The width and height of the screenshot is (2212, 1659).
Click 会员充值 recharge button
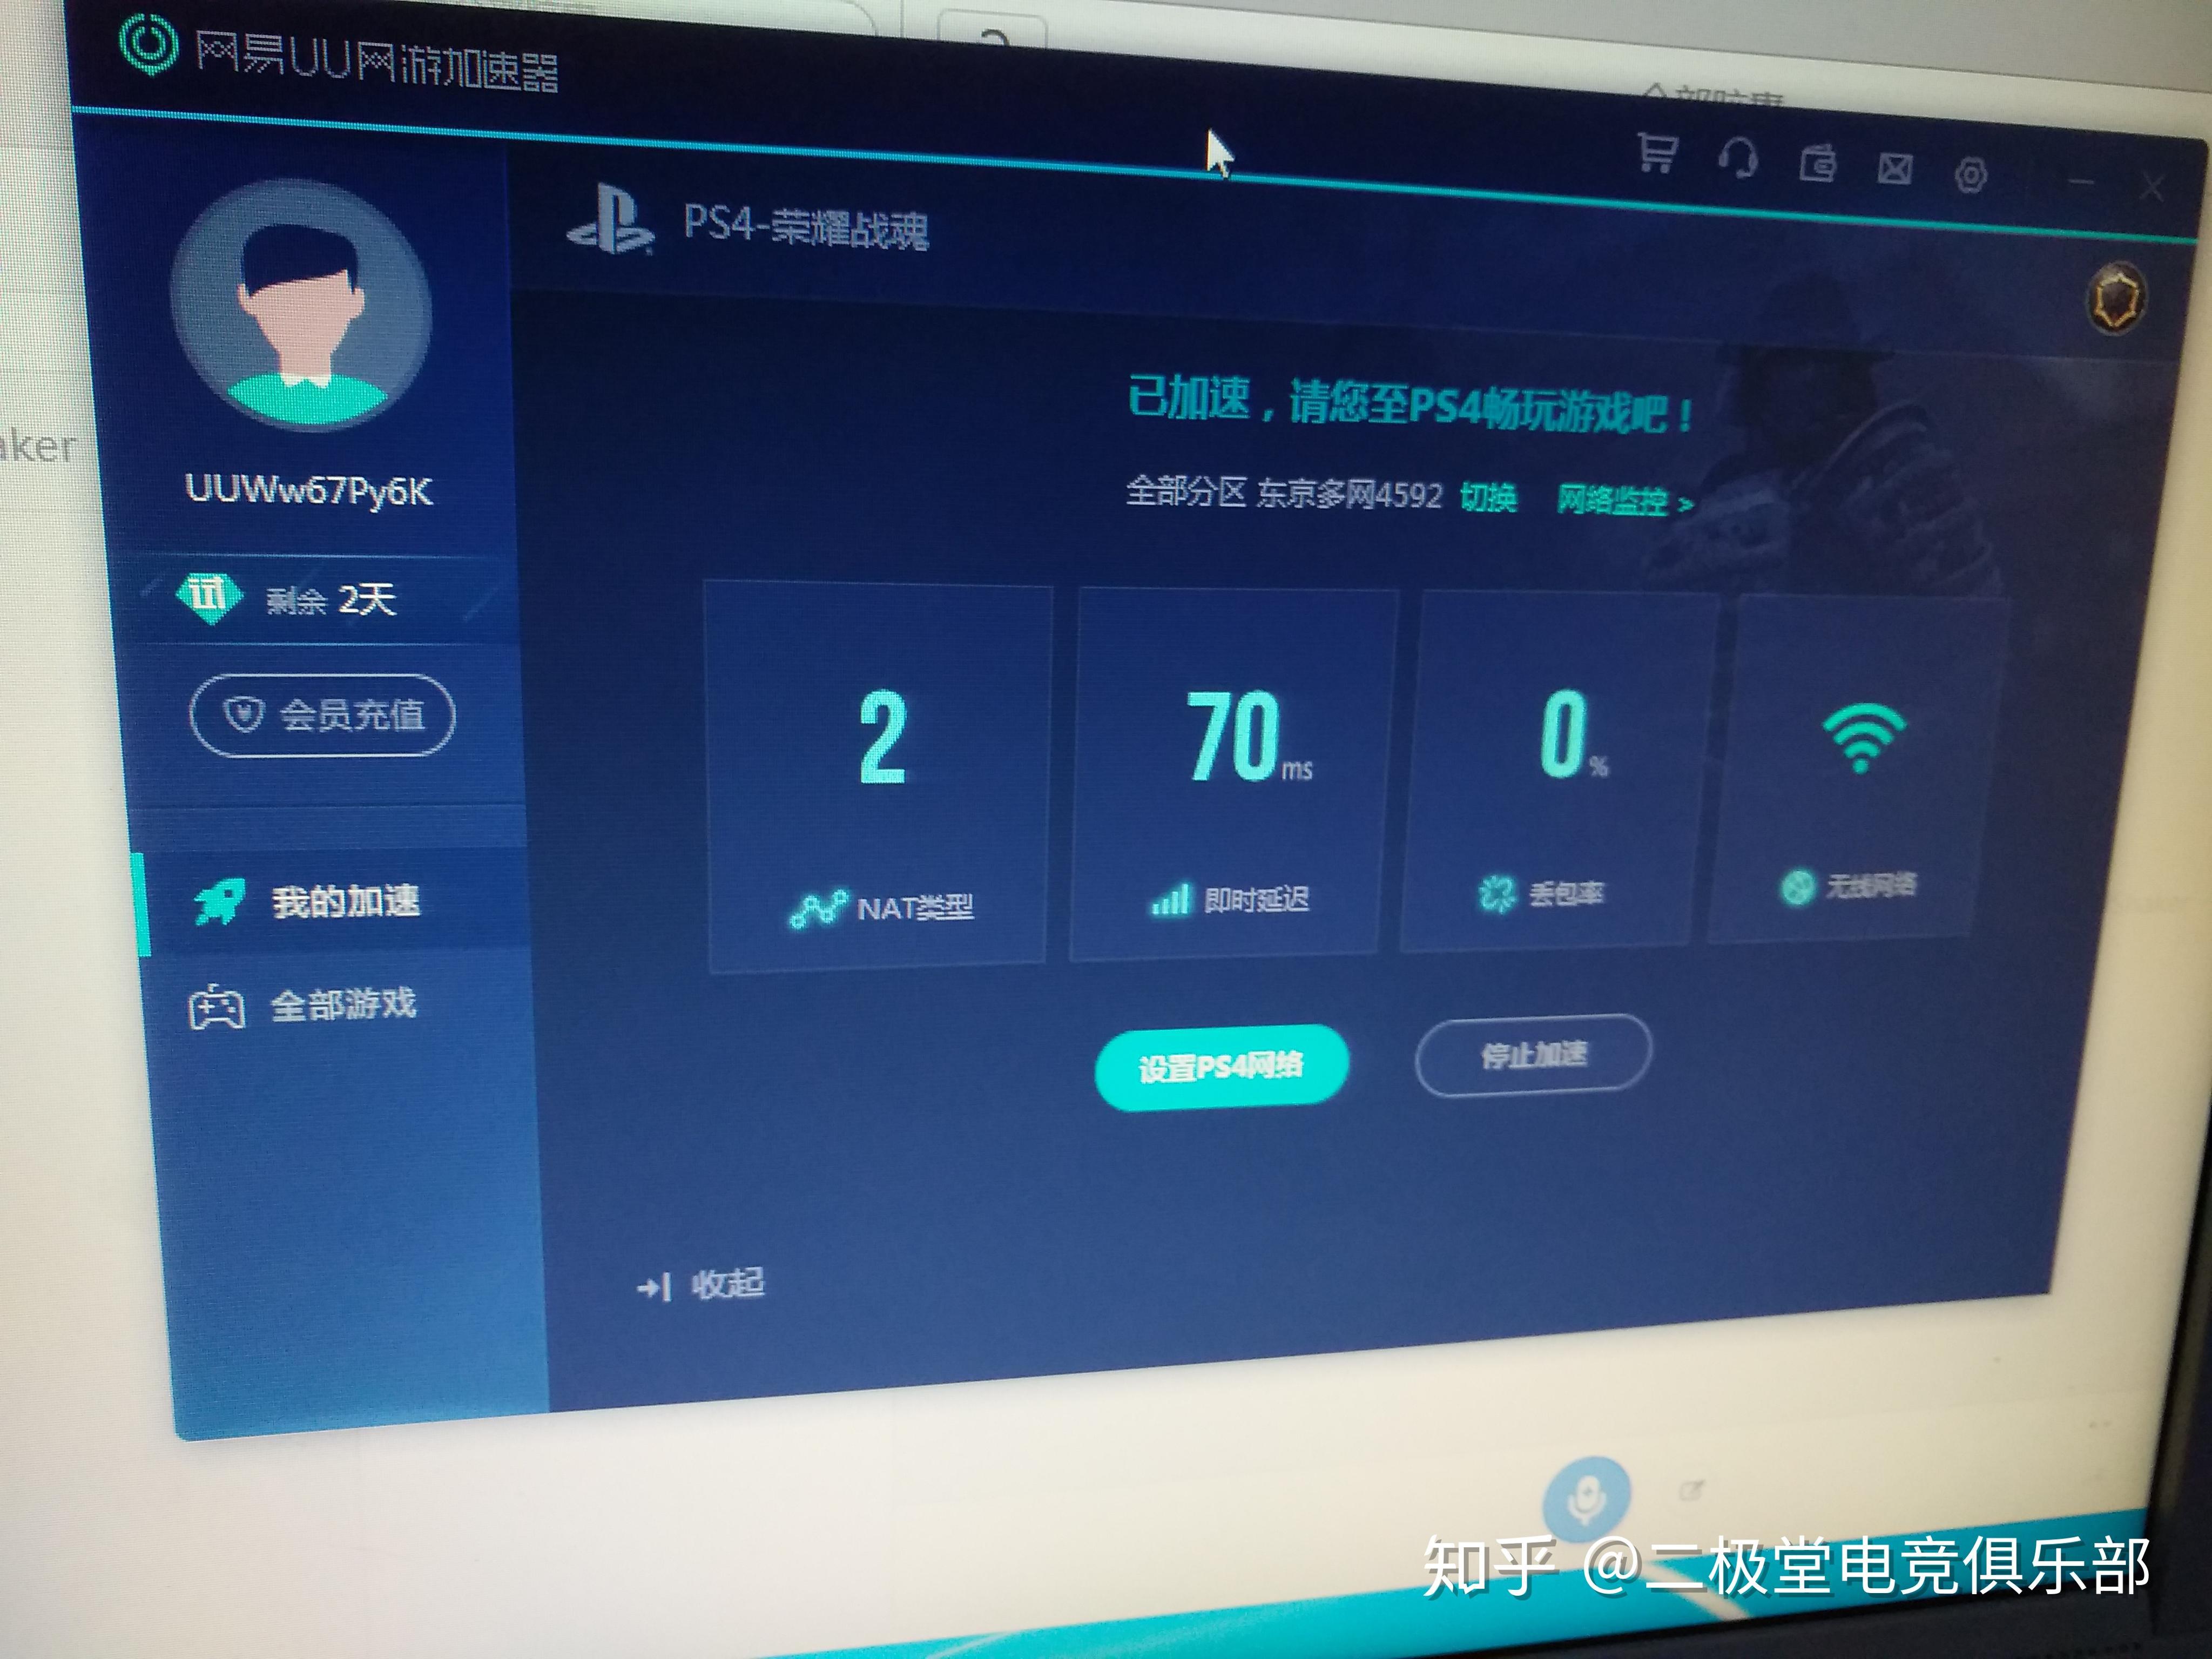322,714
